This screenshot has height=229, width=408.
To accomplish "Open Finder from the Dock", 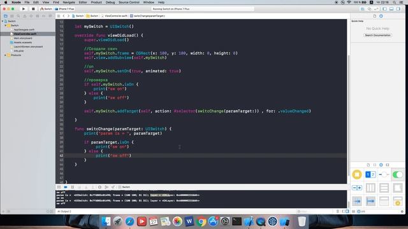I will 106,221.
